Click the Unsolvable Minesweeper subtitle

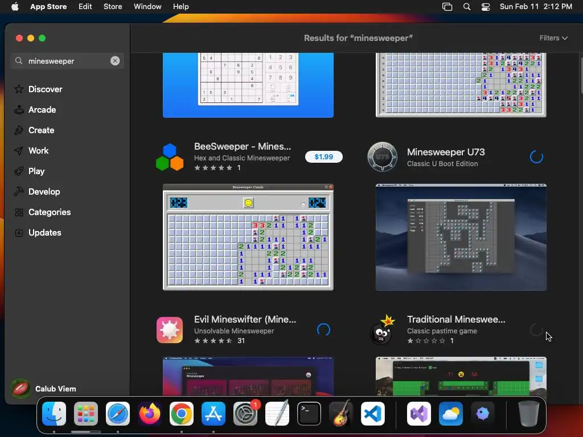click(234, 331)
